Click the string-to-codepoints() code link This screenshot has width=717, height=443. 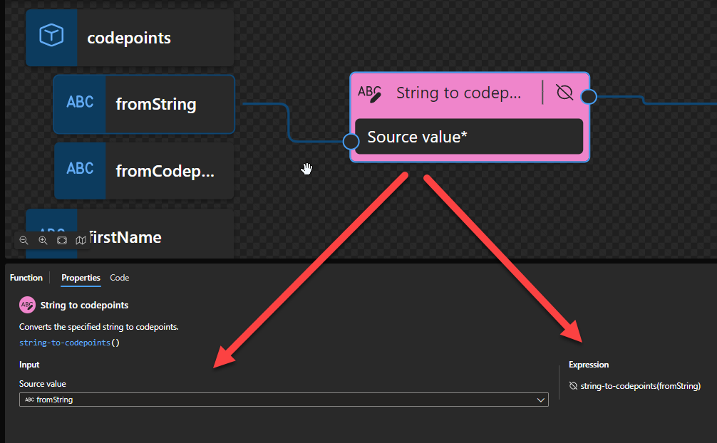tap(69, 343)
